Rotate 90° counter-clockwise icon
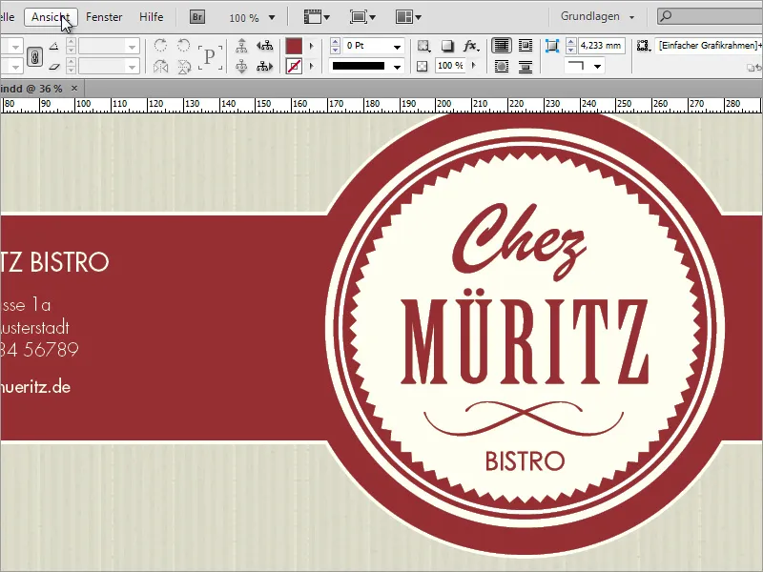This screenshot has width=763, height=572. click(183, 46)
